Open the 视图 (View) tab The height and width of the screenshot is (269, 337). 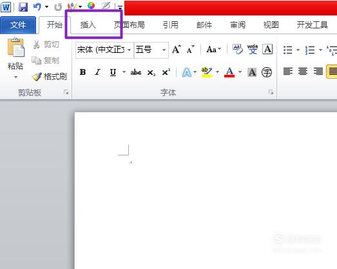271,25
